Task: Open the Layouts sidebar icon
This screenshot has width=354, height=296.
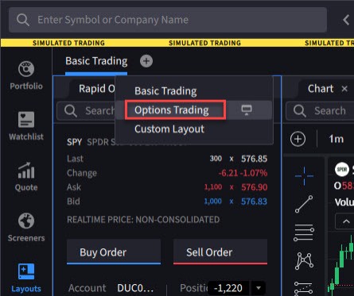Action: point(26,271)
